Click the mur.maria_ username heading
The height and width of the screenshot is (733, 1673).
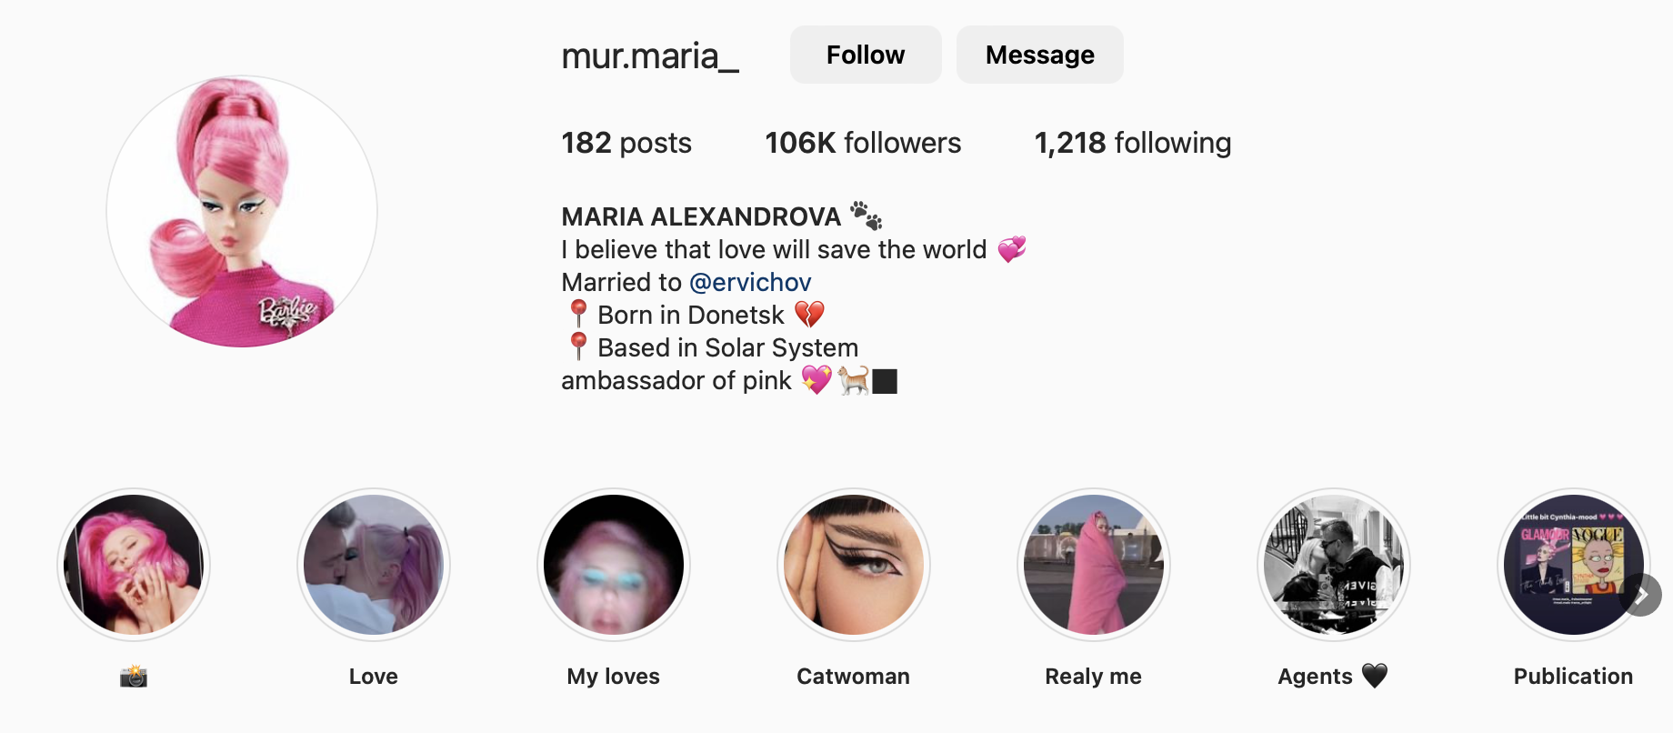click(x=650, y=55)
